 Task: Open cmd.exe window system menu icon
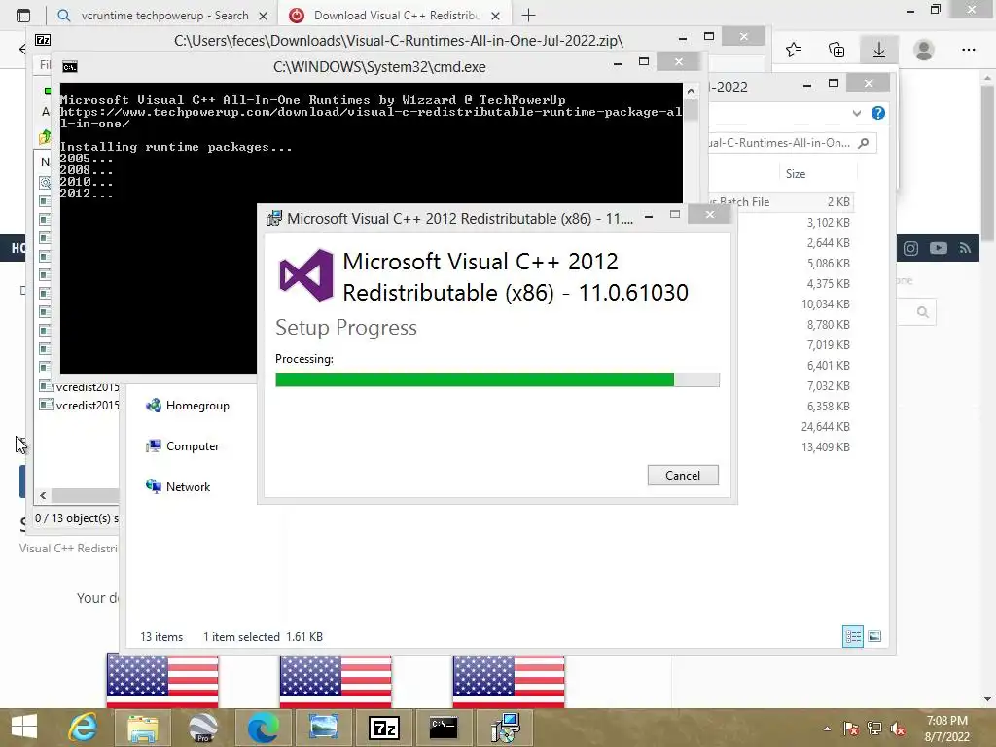click(70, 67)
